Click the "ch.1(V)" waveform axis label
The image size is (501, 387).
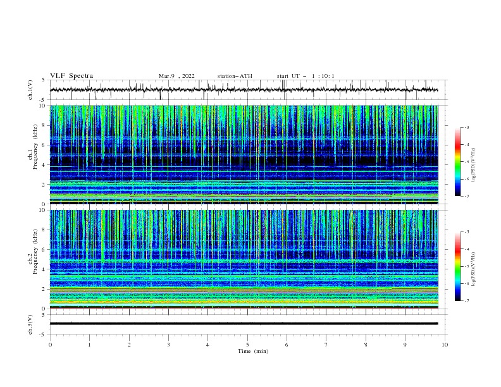point(30,90)
